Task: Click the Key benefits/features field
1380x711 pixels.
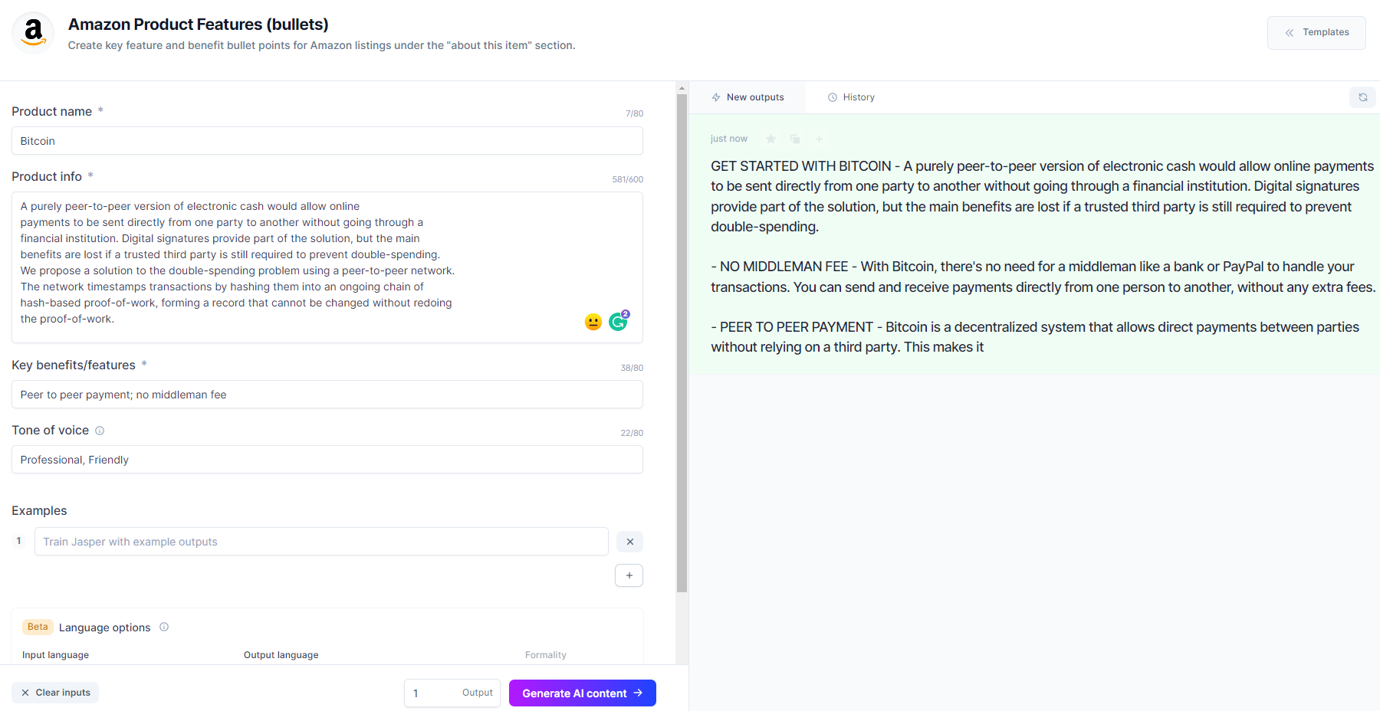Action: [327, 395]
